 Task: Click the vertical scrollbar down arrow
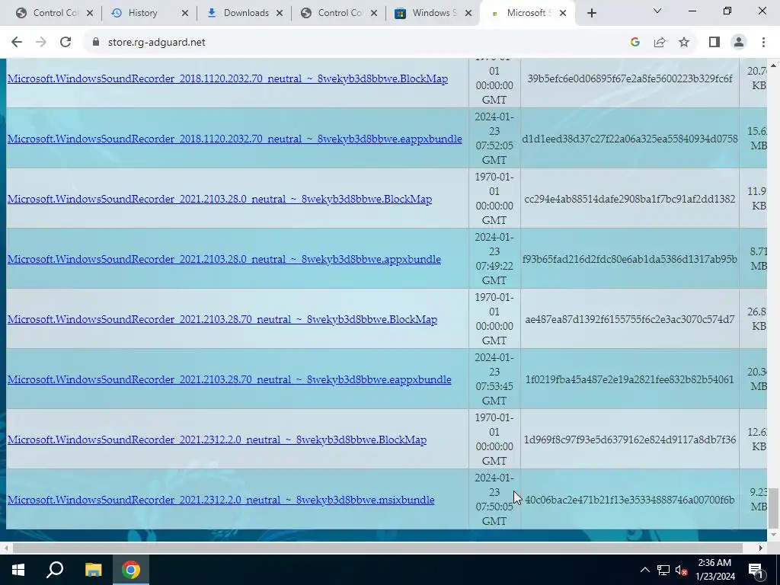[773, 535]
